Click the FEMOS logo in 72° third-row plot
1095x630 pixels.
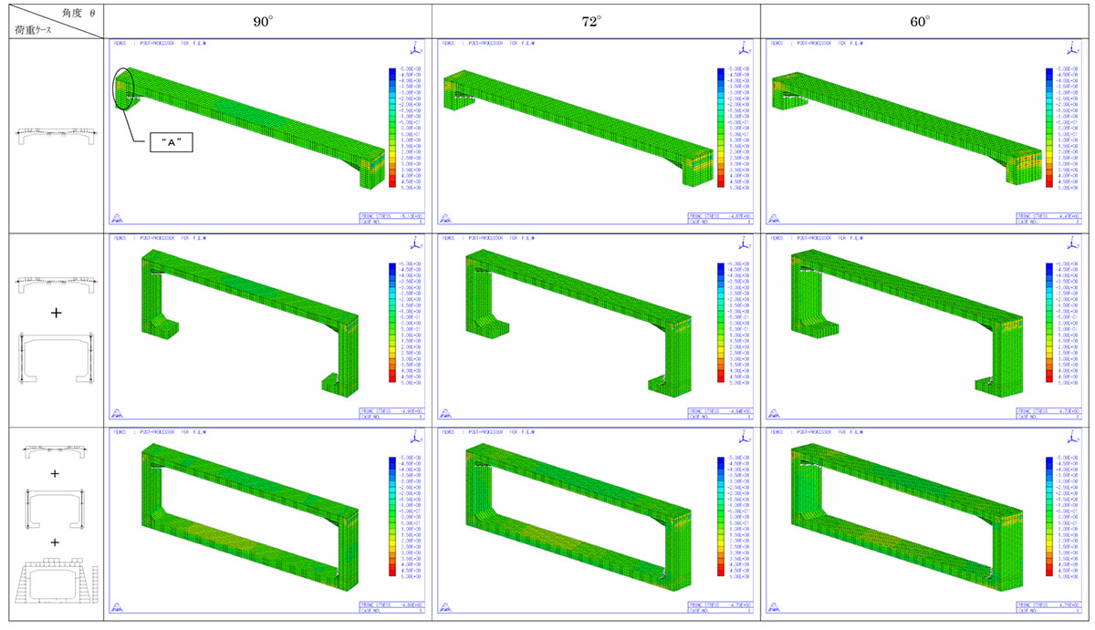(444, 605)
